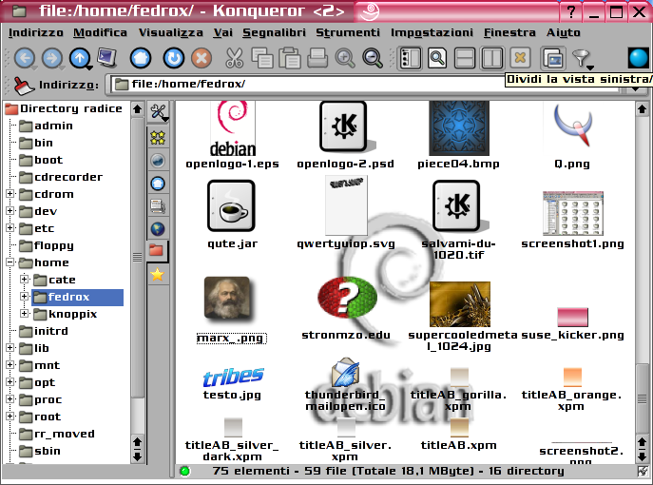Expand the dev folder node

pos(10,211)
